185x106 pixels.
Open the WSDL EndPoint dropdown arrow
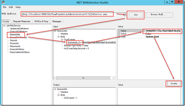[x=125, y=14]
